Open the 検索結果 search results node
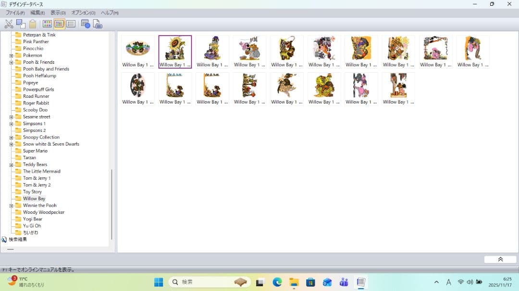 (17, 239)
